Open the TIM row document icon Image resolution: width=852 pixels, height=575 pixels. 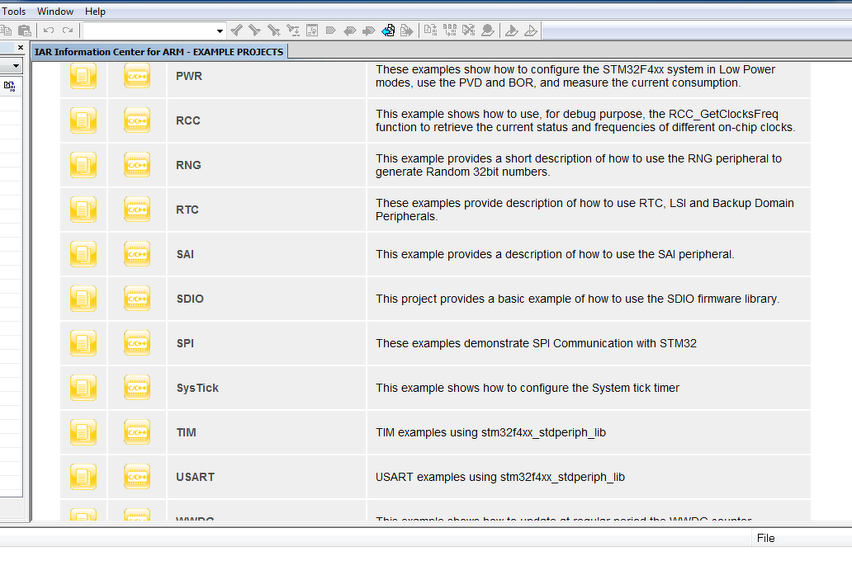83,432
